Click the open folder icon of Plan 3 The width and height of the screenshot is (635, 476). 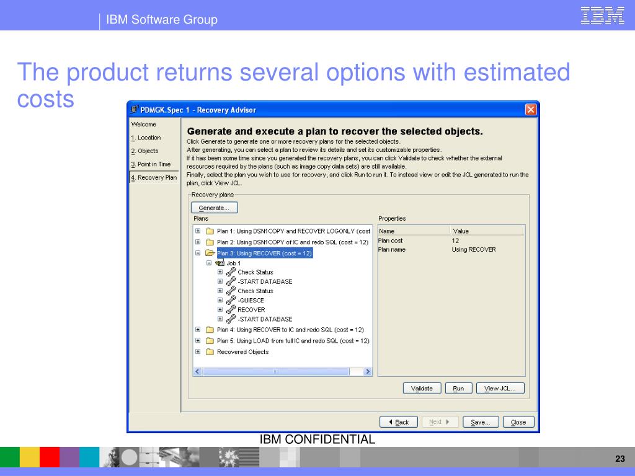point(210,253)
